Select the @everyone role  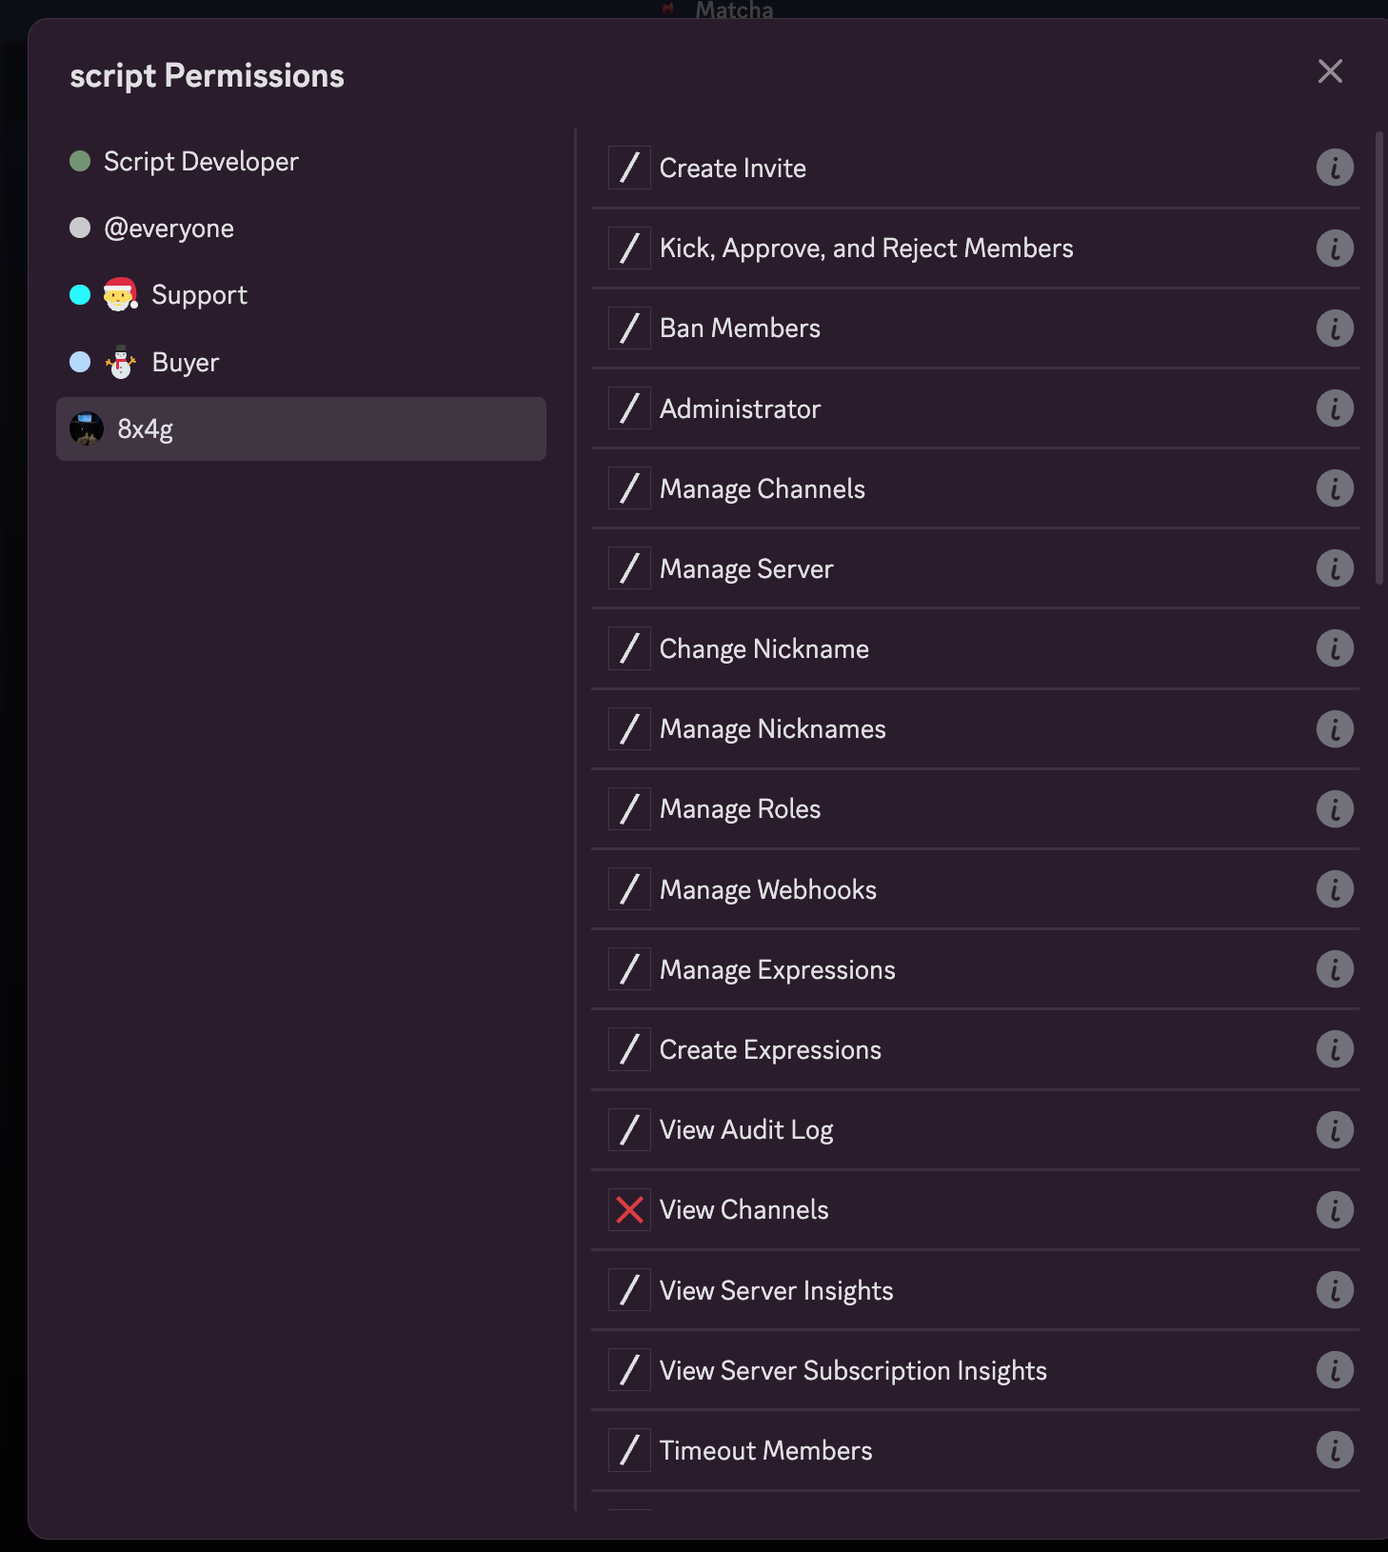click(x=169, y=229)
